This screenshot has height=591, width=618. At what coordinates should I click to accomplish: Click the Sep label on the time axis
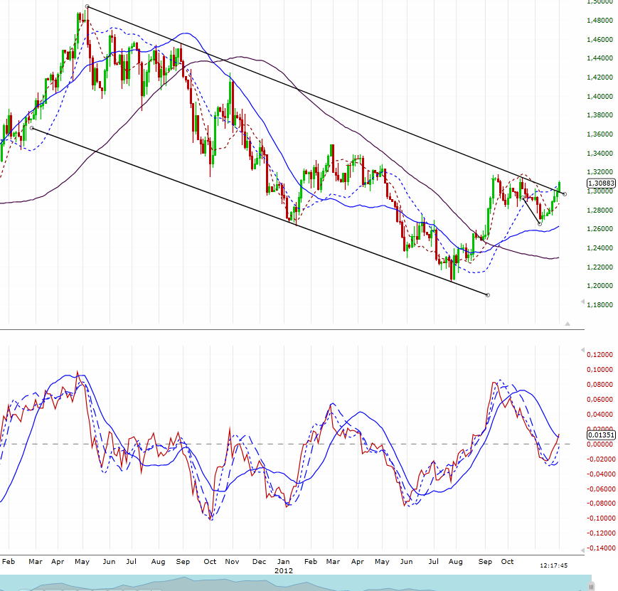pyautogui.click(x=484, y=562)
